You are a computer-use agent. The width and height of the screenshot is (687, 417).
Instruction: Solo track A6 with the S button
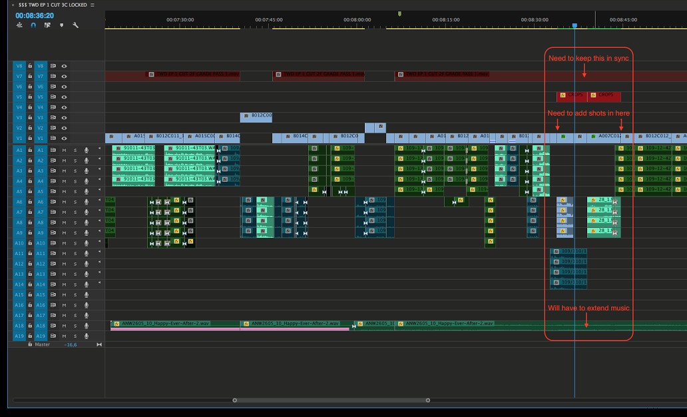tap(75, 201)
